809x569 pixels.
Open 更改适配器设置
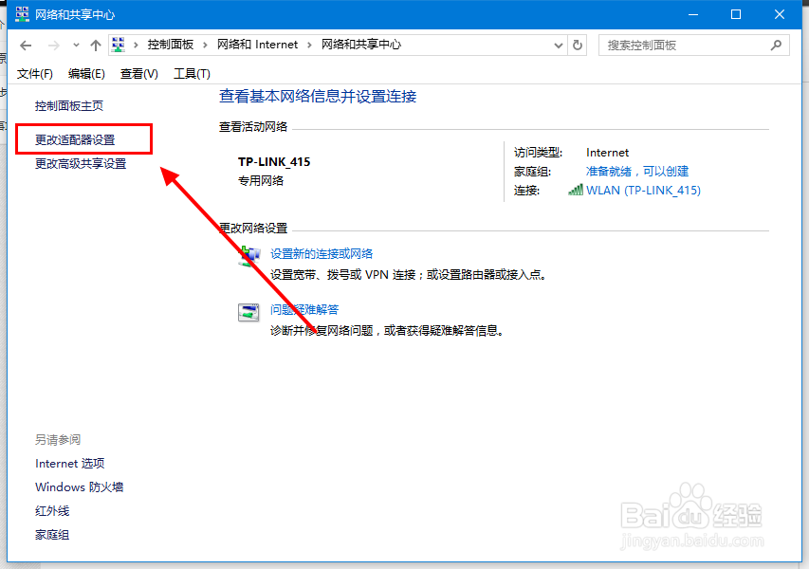click(x=75, y=139)
